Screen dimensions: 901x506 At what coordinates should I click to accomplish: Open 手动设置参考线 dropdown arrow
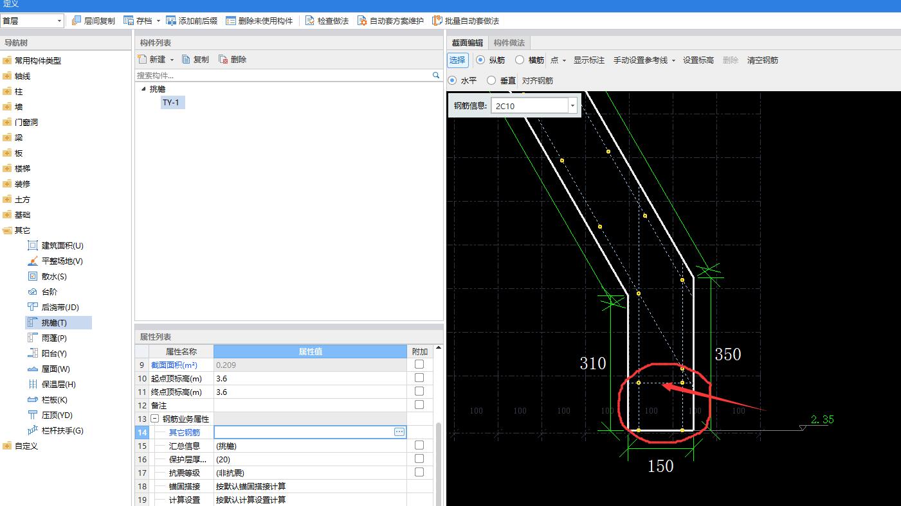673,60
